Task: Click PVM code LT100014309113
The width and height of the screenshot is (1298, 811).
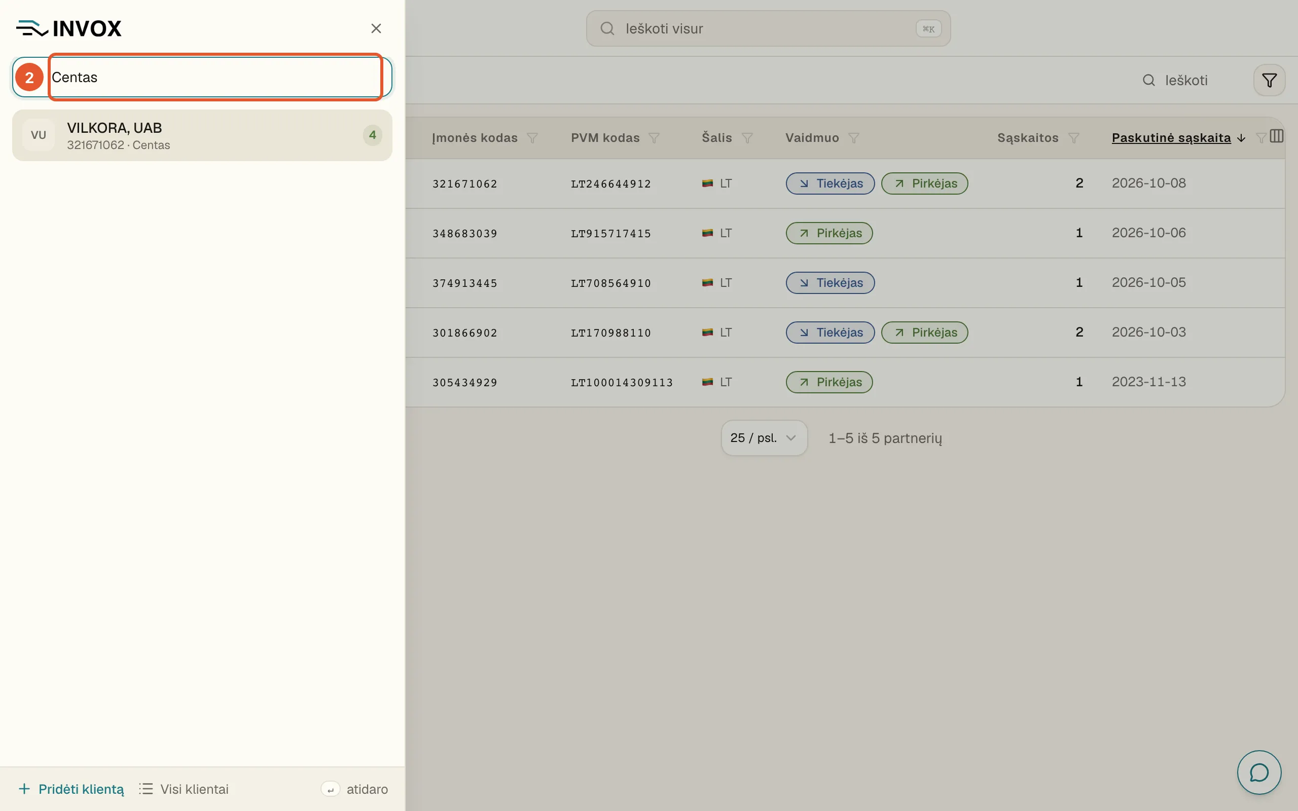Action: (x=621, y=382)
